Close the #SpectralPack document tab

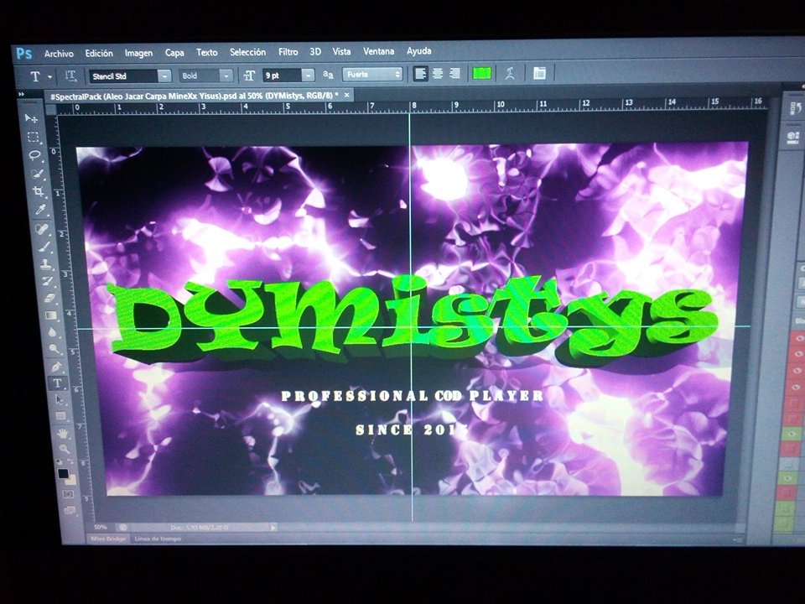point(347,95)
